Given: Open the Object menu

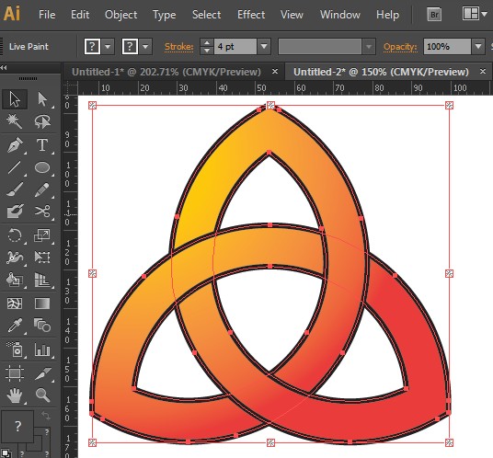Looking at the screenshot, I should click(x=121, y=15).
